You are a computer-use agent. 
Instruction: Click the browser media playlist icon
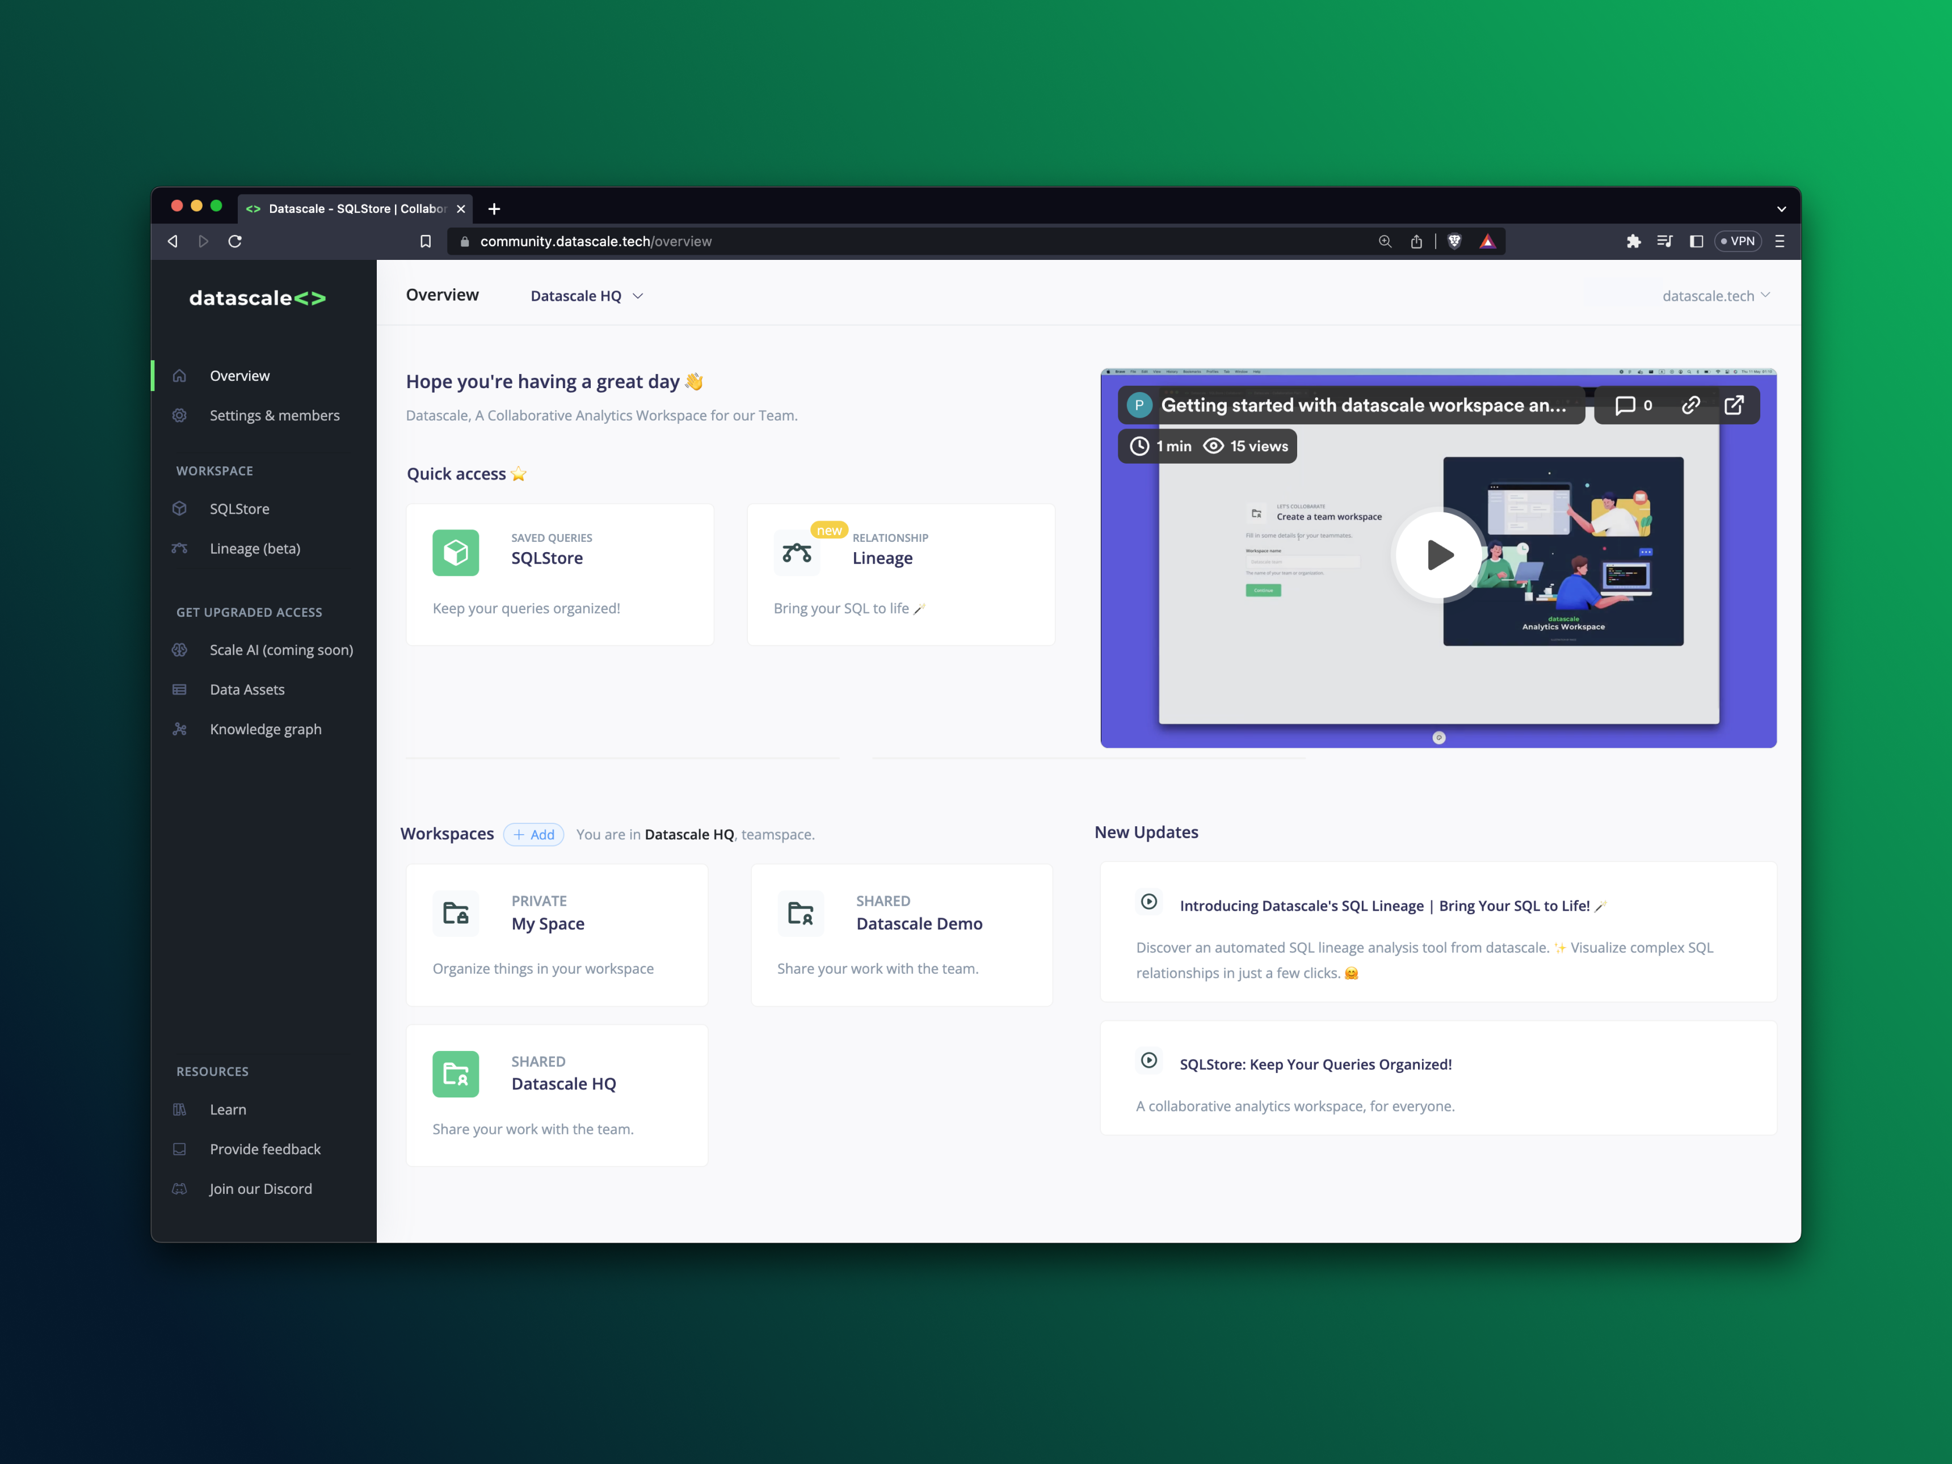pyautogui.click(x=1665, y=241)
